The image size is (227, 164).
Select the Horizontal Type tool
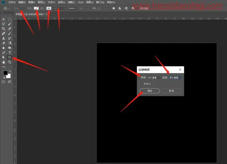(x=10, y=53)
